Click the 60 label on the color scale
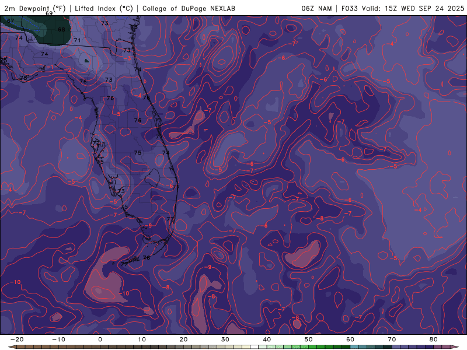Viewport: 467px width, 350px height. coord(350,339)
